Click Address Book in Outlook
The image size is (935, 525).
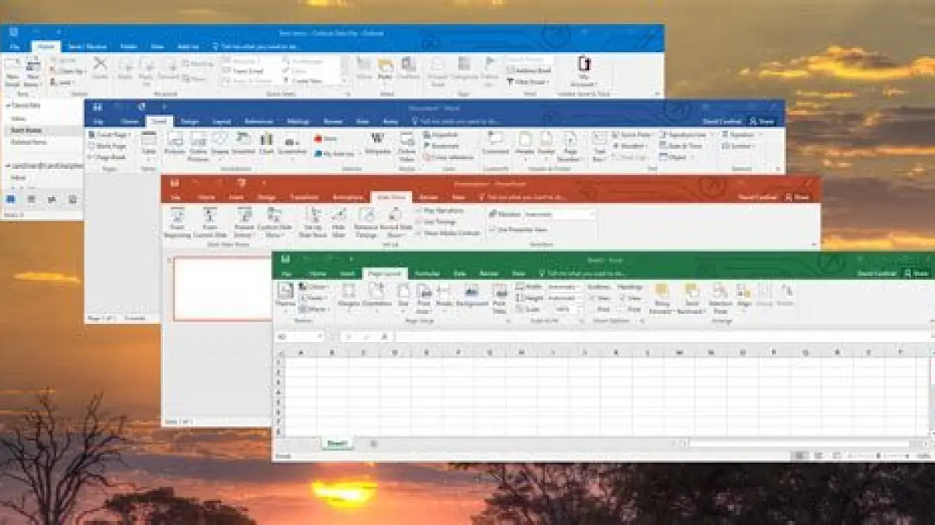click(530, 71)
